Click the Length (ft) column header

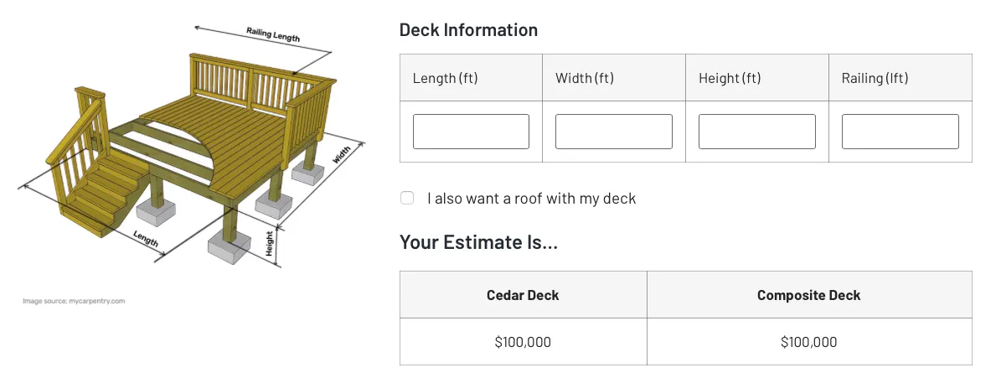(445, 78)
